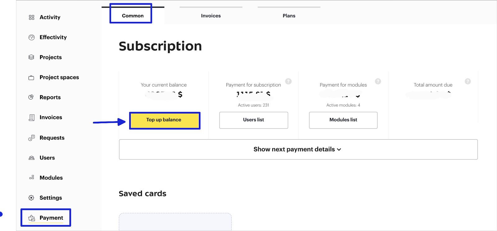Switch to the Invoices tab
497x231 pixels.
tap(211, 16)
